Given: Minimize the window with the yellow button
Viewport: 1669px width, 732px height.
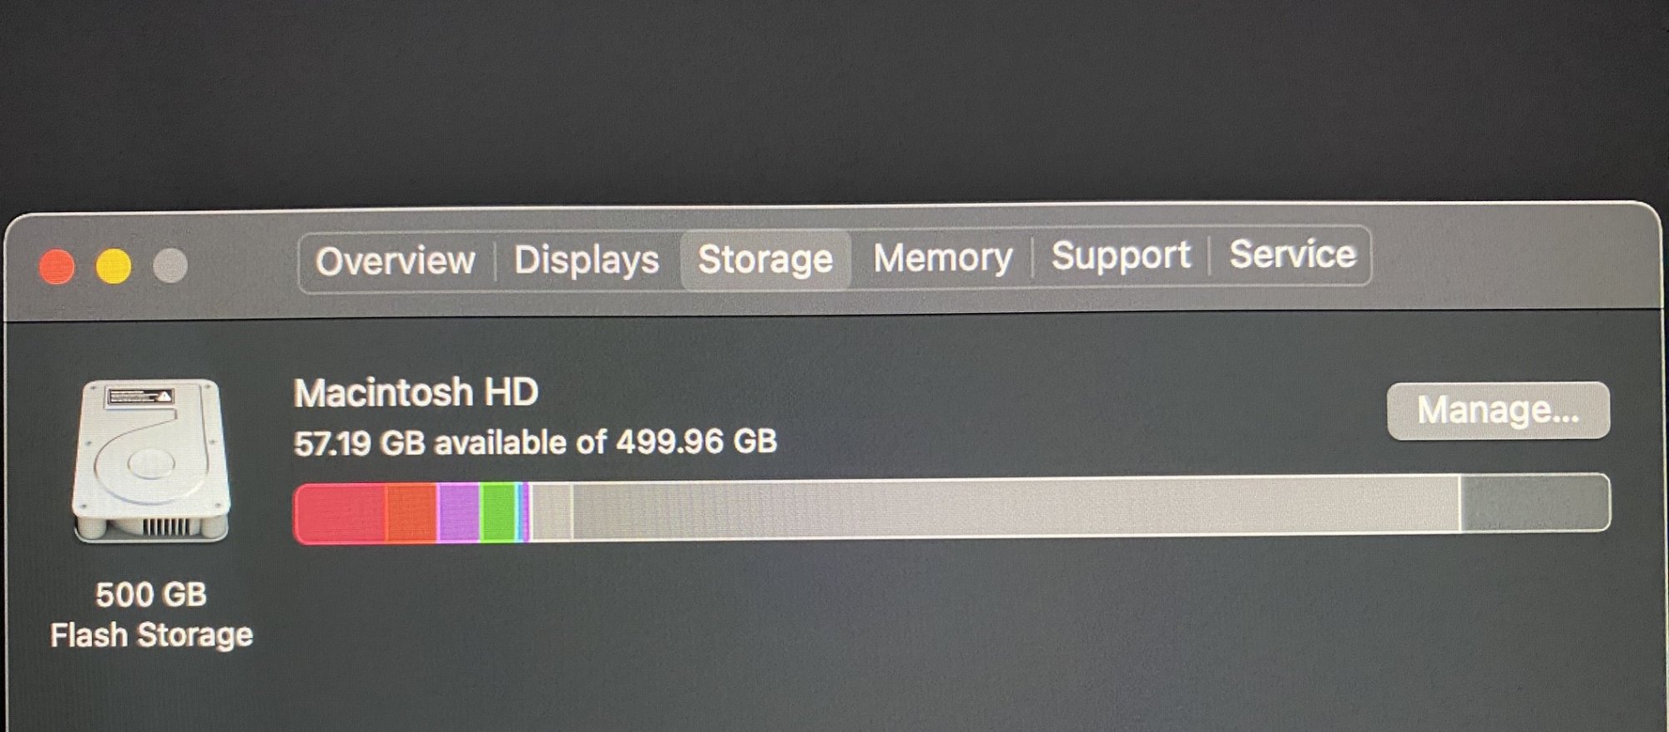Looking at the screenshot, I should 113,266.
